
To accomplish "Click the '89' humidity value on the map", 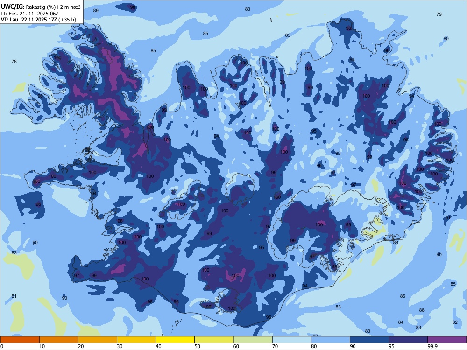I will tap(96, 10).
